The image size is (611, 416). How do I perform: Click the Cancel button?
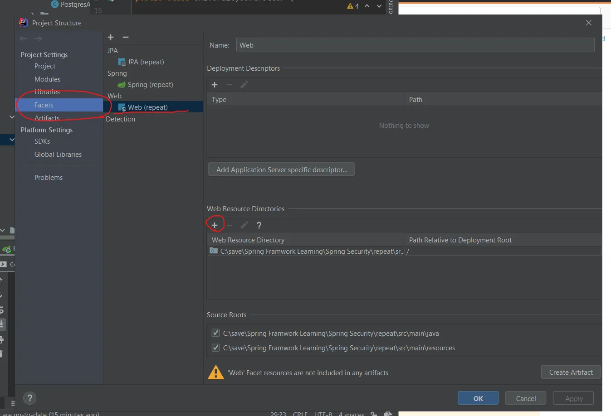click(x=526, y=398)
